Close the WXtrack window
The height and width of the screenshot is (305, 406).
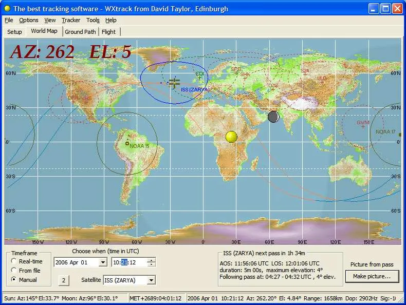(x=397, y=9)
